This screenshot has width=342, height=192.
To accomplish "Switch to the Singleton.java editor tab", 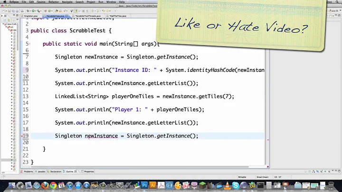I will click(x=30, y=16).
